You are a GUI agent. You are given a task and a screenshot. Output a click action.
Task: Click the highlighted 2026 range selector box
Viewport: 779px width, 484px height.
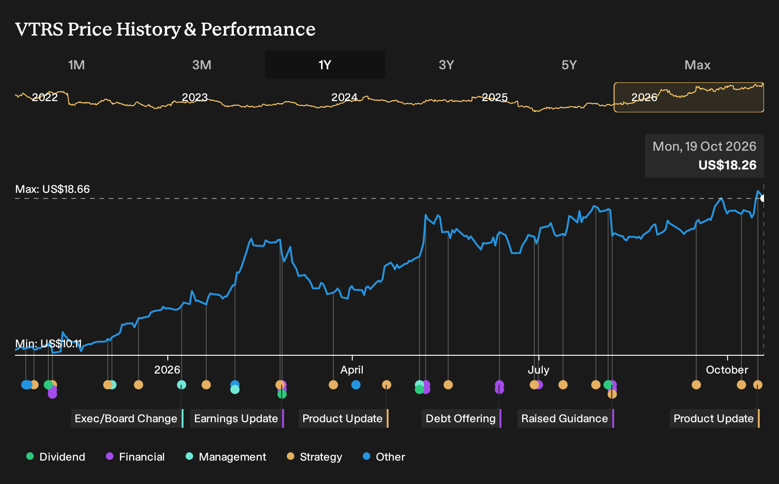pyautogui.click(x=689, y=97)
